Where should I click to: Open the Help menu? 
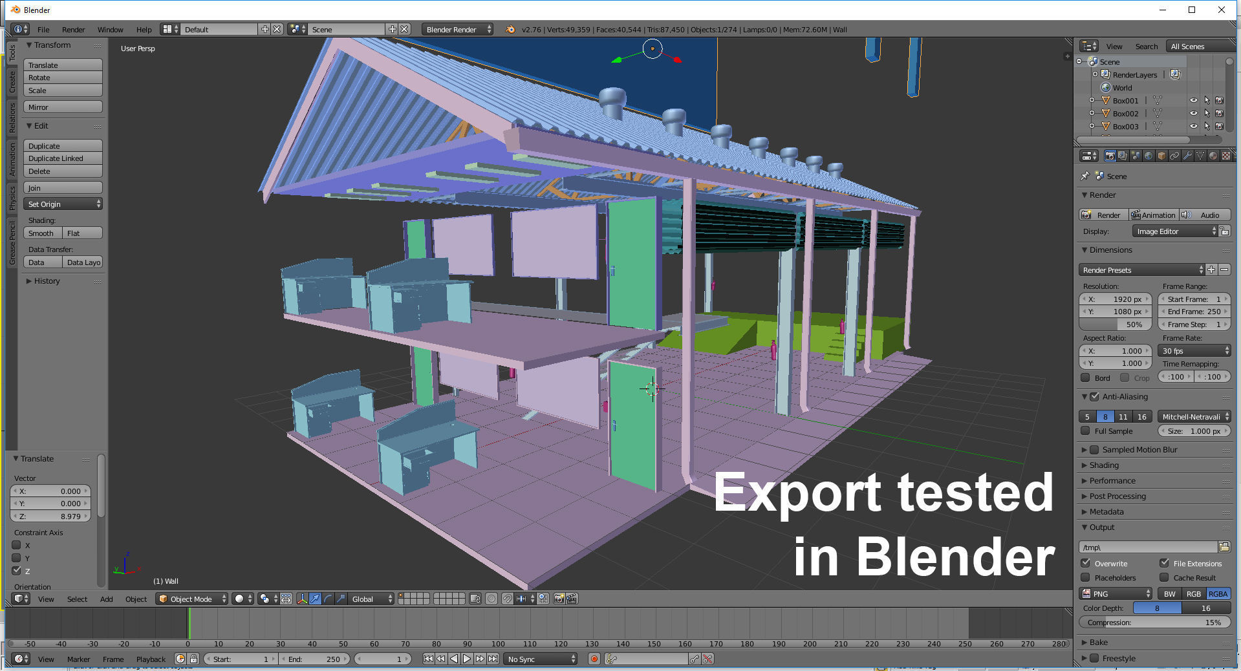(144, 29)
